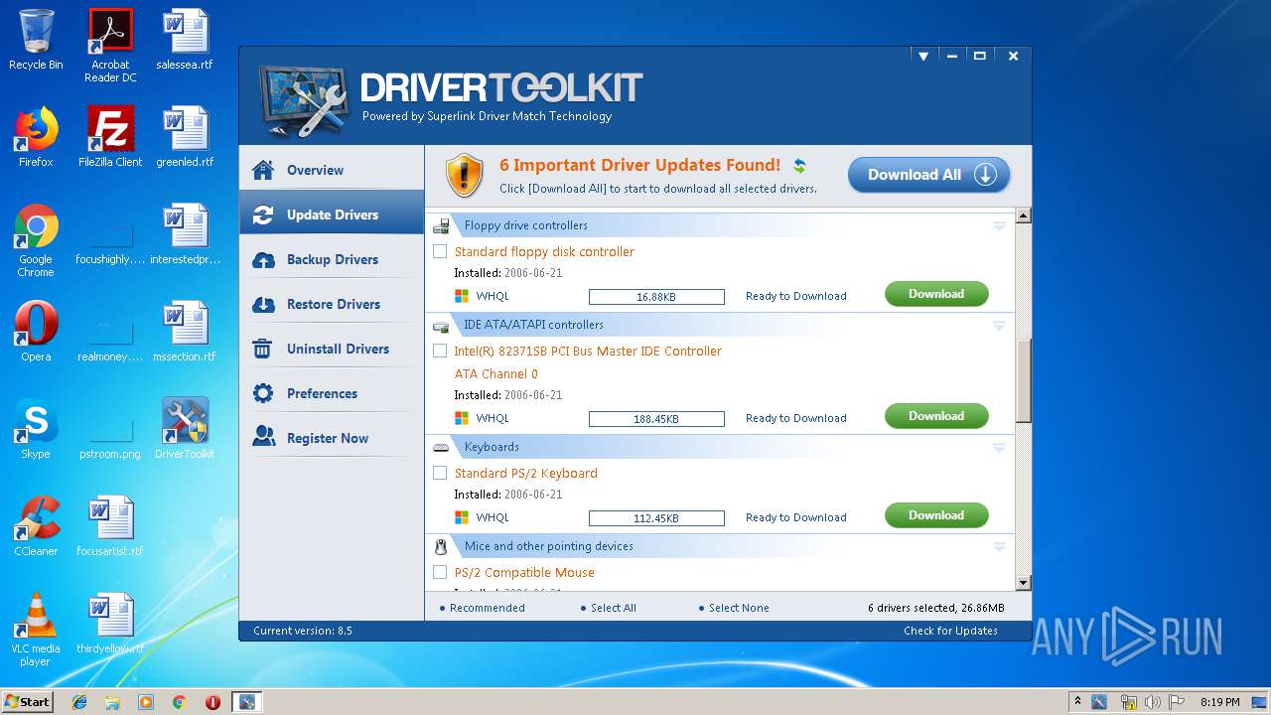Click the PS/2 Compatible Mouse driver name
1271x715 pixels.
point(524,573)
